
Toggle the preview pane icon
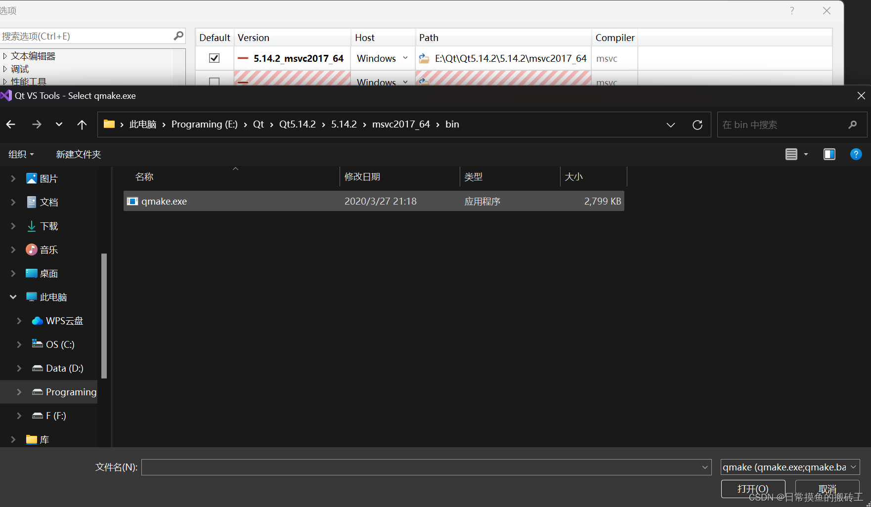tap(829, 154)
